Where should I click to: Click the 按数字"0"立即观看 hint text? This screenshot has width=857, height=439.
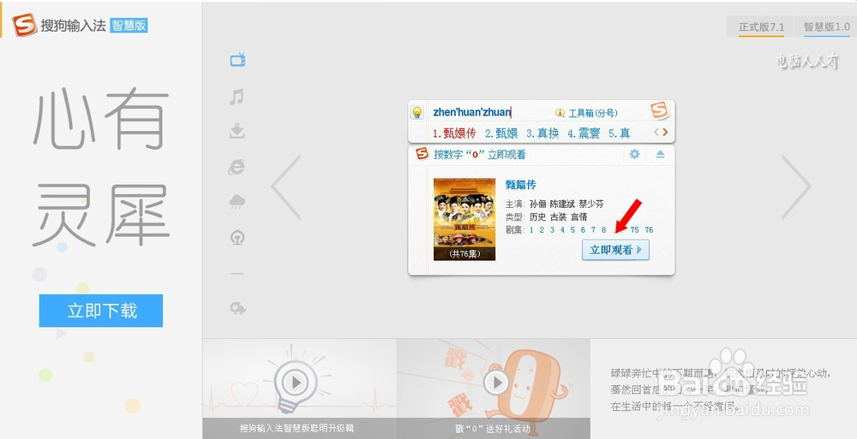click(x=480, y=155)
